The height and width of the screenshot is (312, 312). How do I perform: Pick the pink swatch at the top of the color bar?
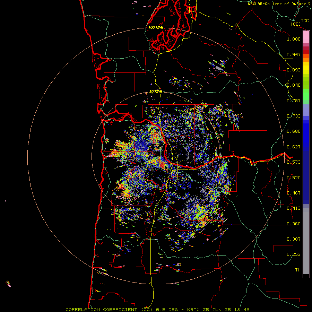click(306, 37)
